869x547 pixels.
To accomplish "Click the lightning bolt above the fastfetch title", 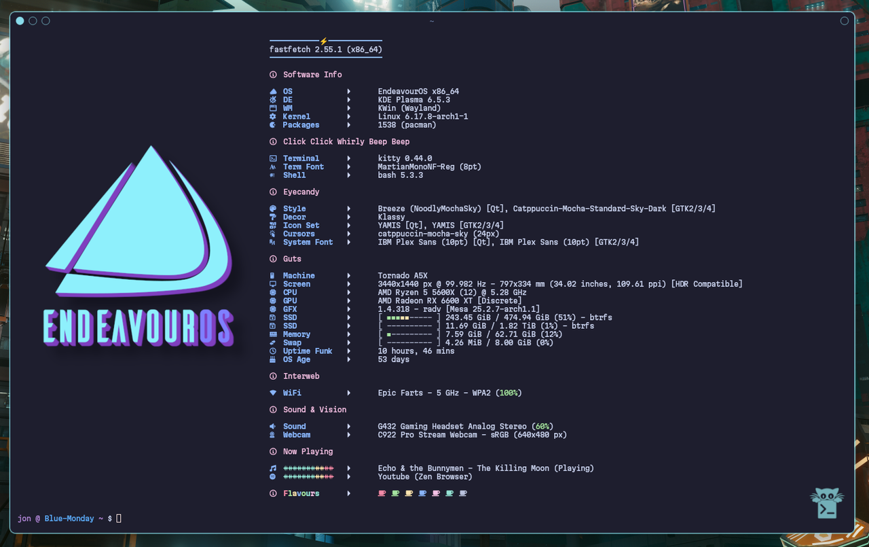I will point(323,41).
